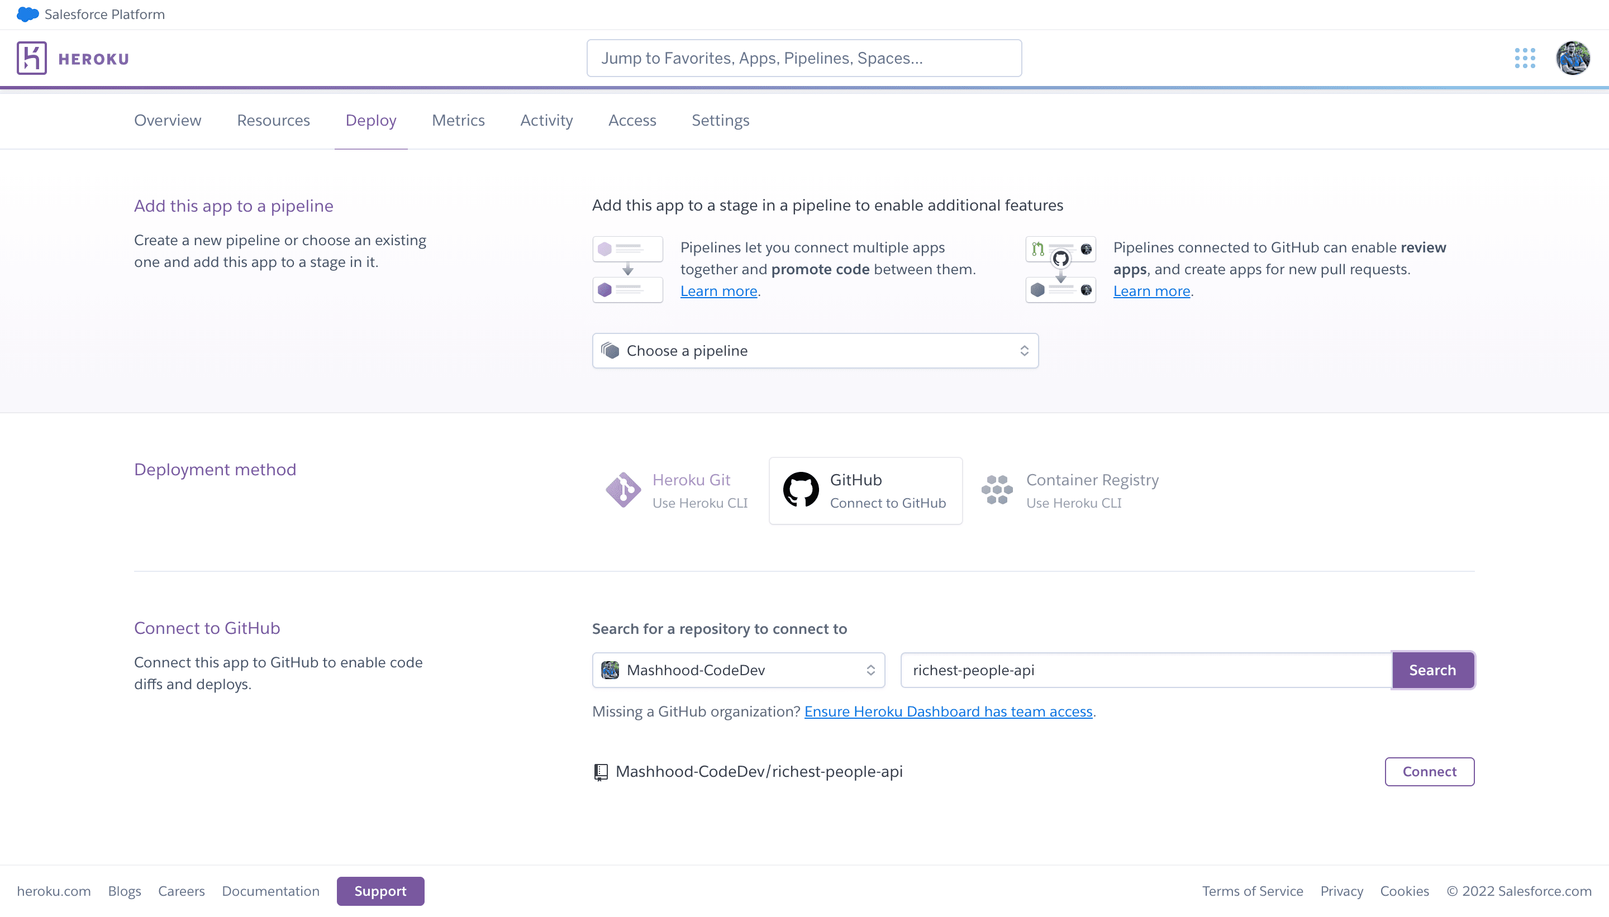The image size is (1609, 917).
Task: Select Container Registry deployment method
Action: [x=1070, y=491]
